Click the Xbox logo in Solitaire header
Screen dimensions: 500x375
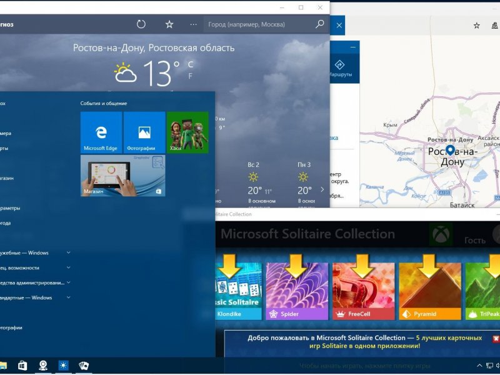point(441,234)
